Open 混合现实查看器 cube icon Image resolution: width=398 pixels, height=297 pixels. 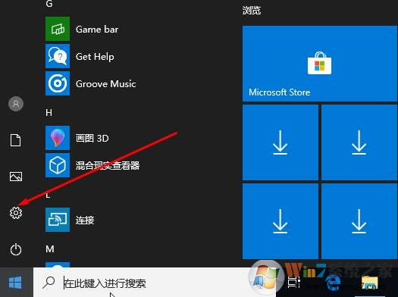(x=58, y=165)
